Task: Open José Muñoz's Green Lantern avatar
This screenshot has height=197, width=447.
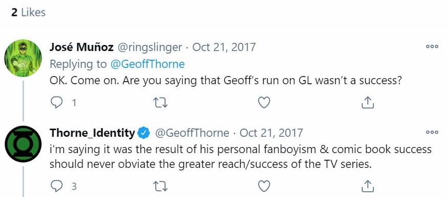Action: pyautogui.click(x=23, y=58)
